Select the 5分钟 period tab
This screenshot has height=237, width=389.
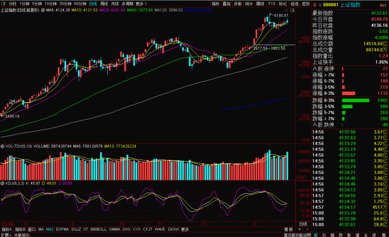coord(37,4)
